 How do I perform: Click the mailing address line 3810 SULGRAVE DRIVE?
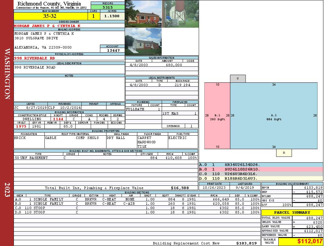pyautogui.click(x=36, y=38)
